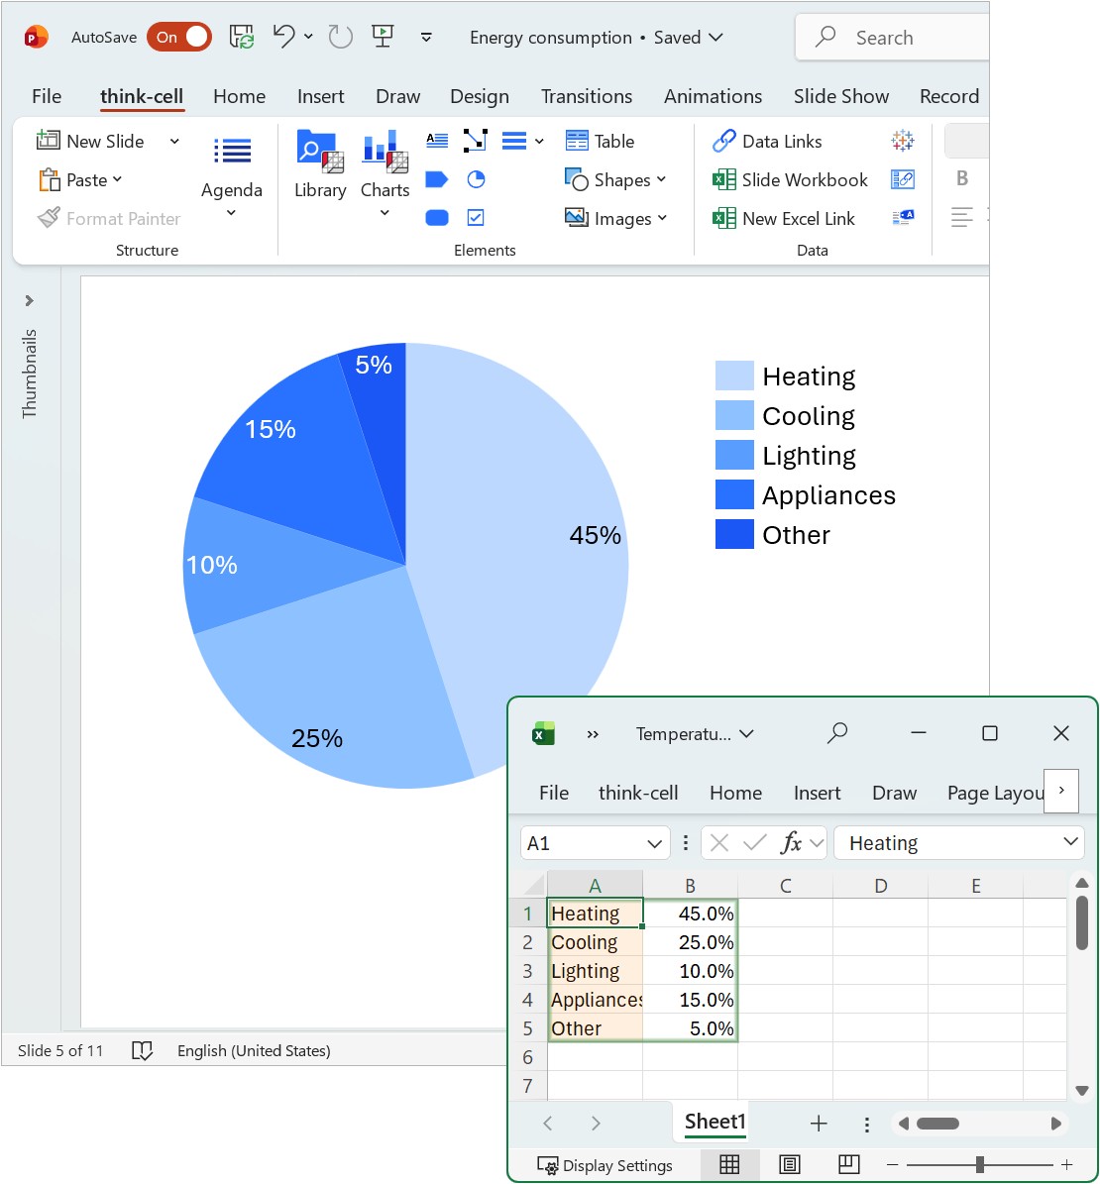Click the Slide Workbook button
This screenshot has width=1100, height=1184.
790,179
